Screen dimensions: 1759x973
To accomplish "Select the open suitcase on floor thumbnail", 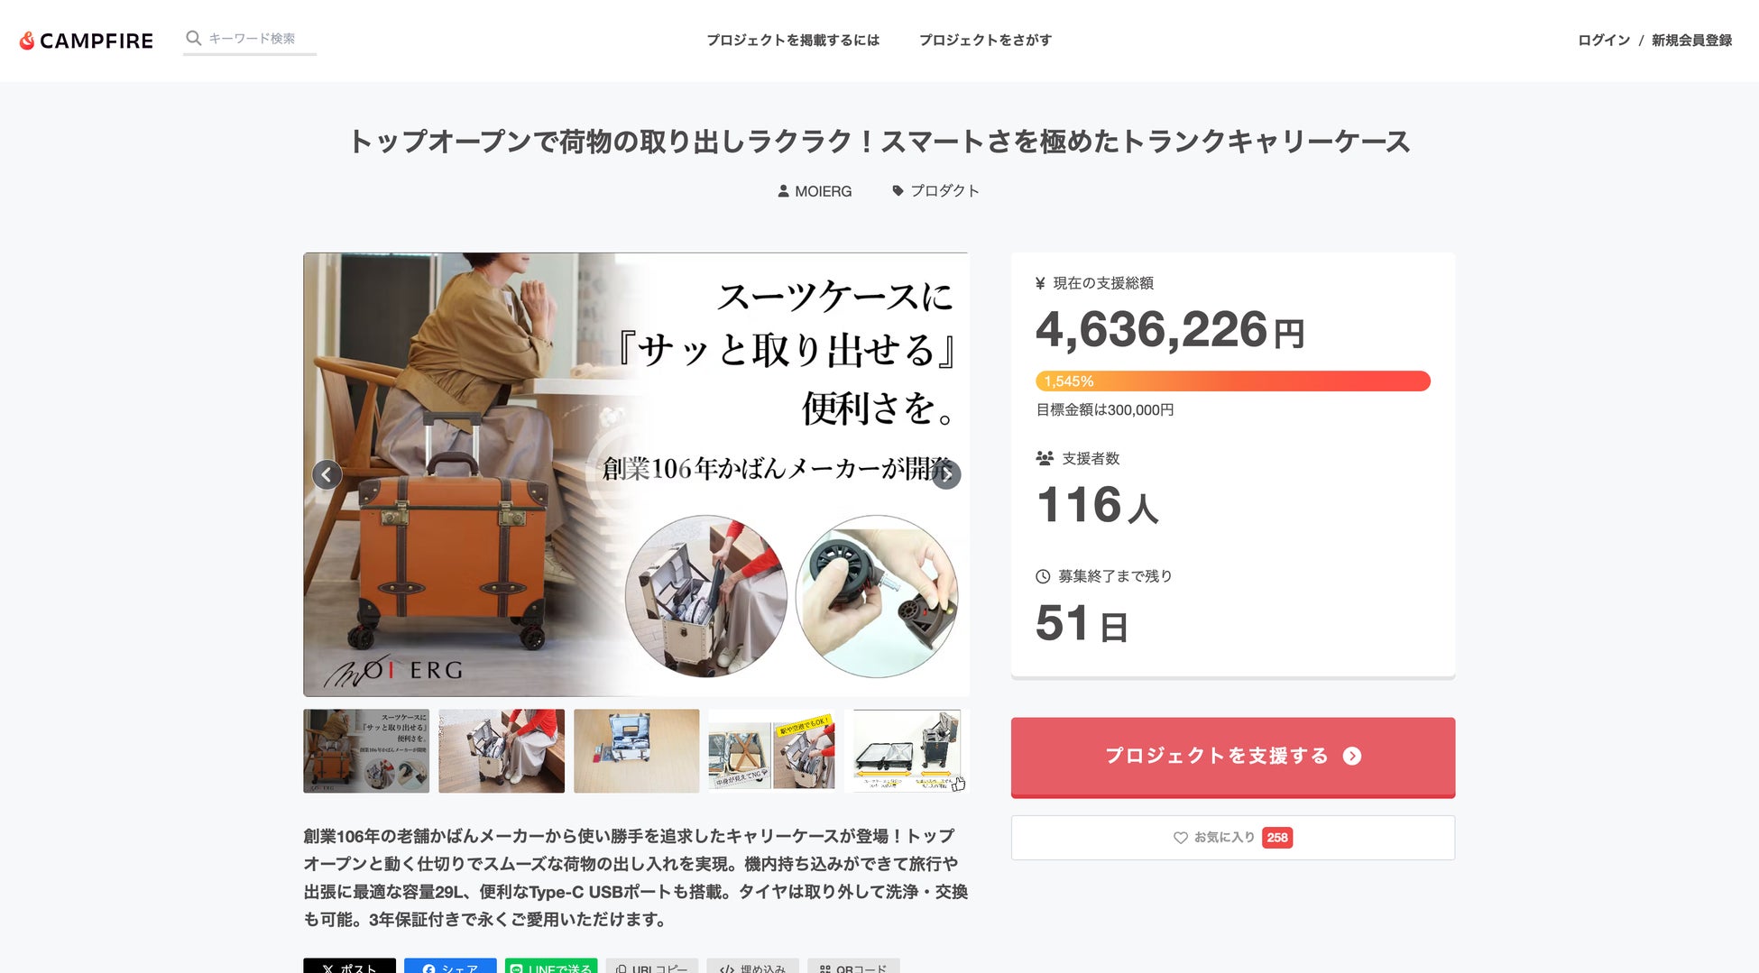I will [637, 751].
